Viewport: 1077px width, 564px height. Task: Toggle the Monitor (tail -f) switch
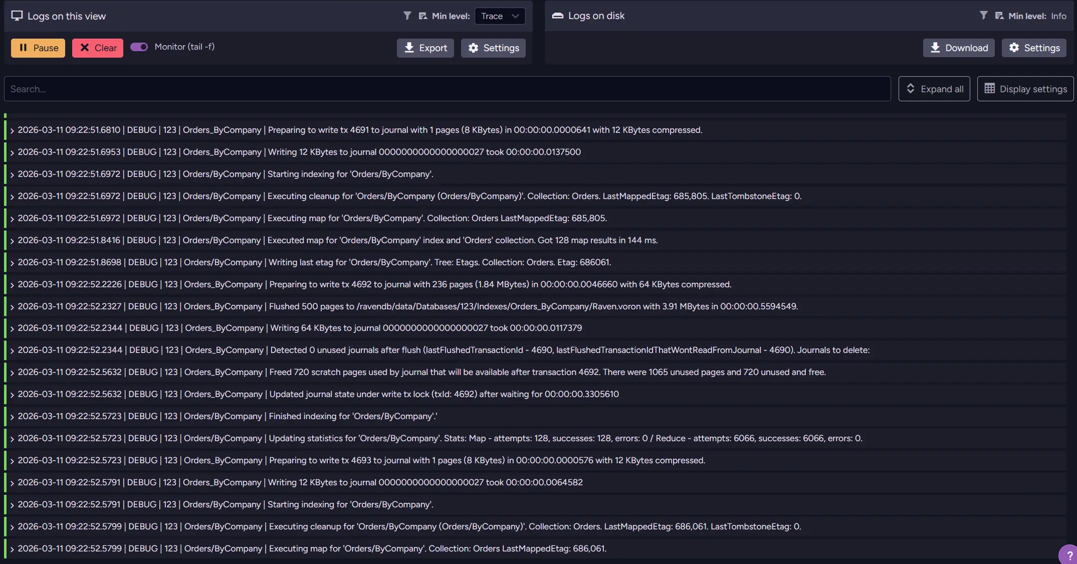[139, 47]
